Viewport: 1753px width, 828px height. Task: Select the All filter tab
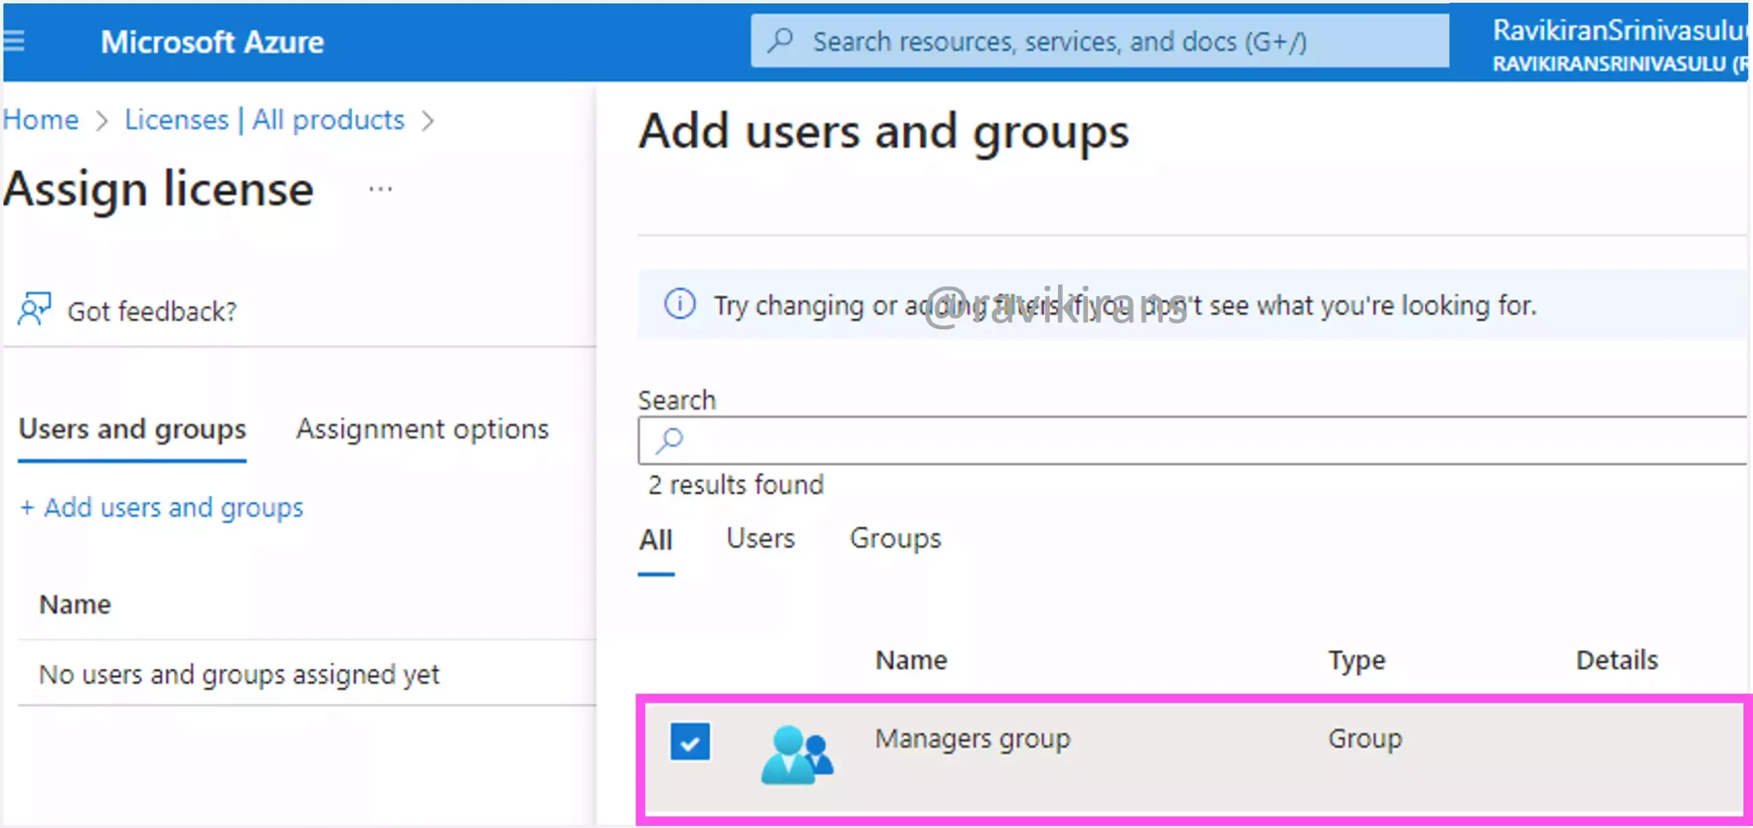(x=656, y=540)
